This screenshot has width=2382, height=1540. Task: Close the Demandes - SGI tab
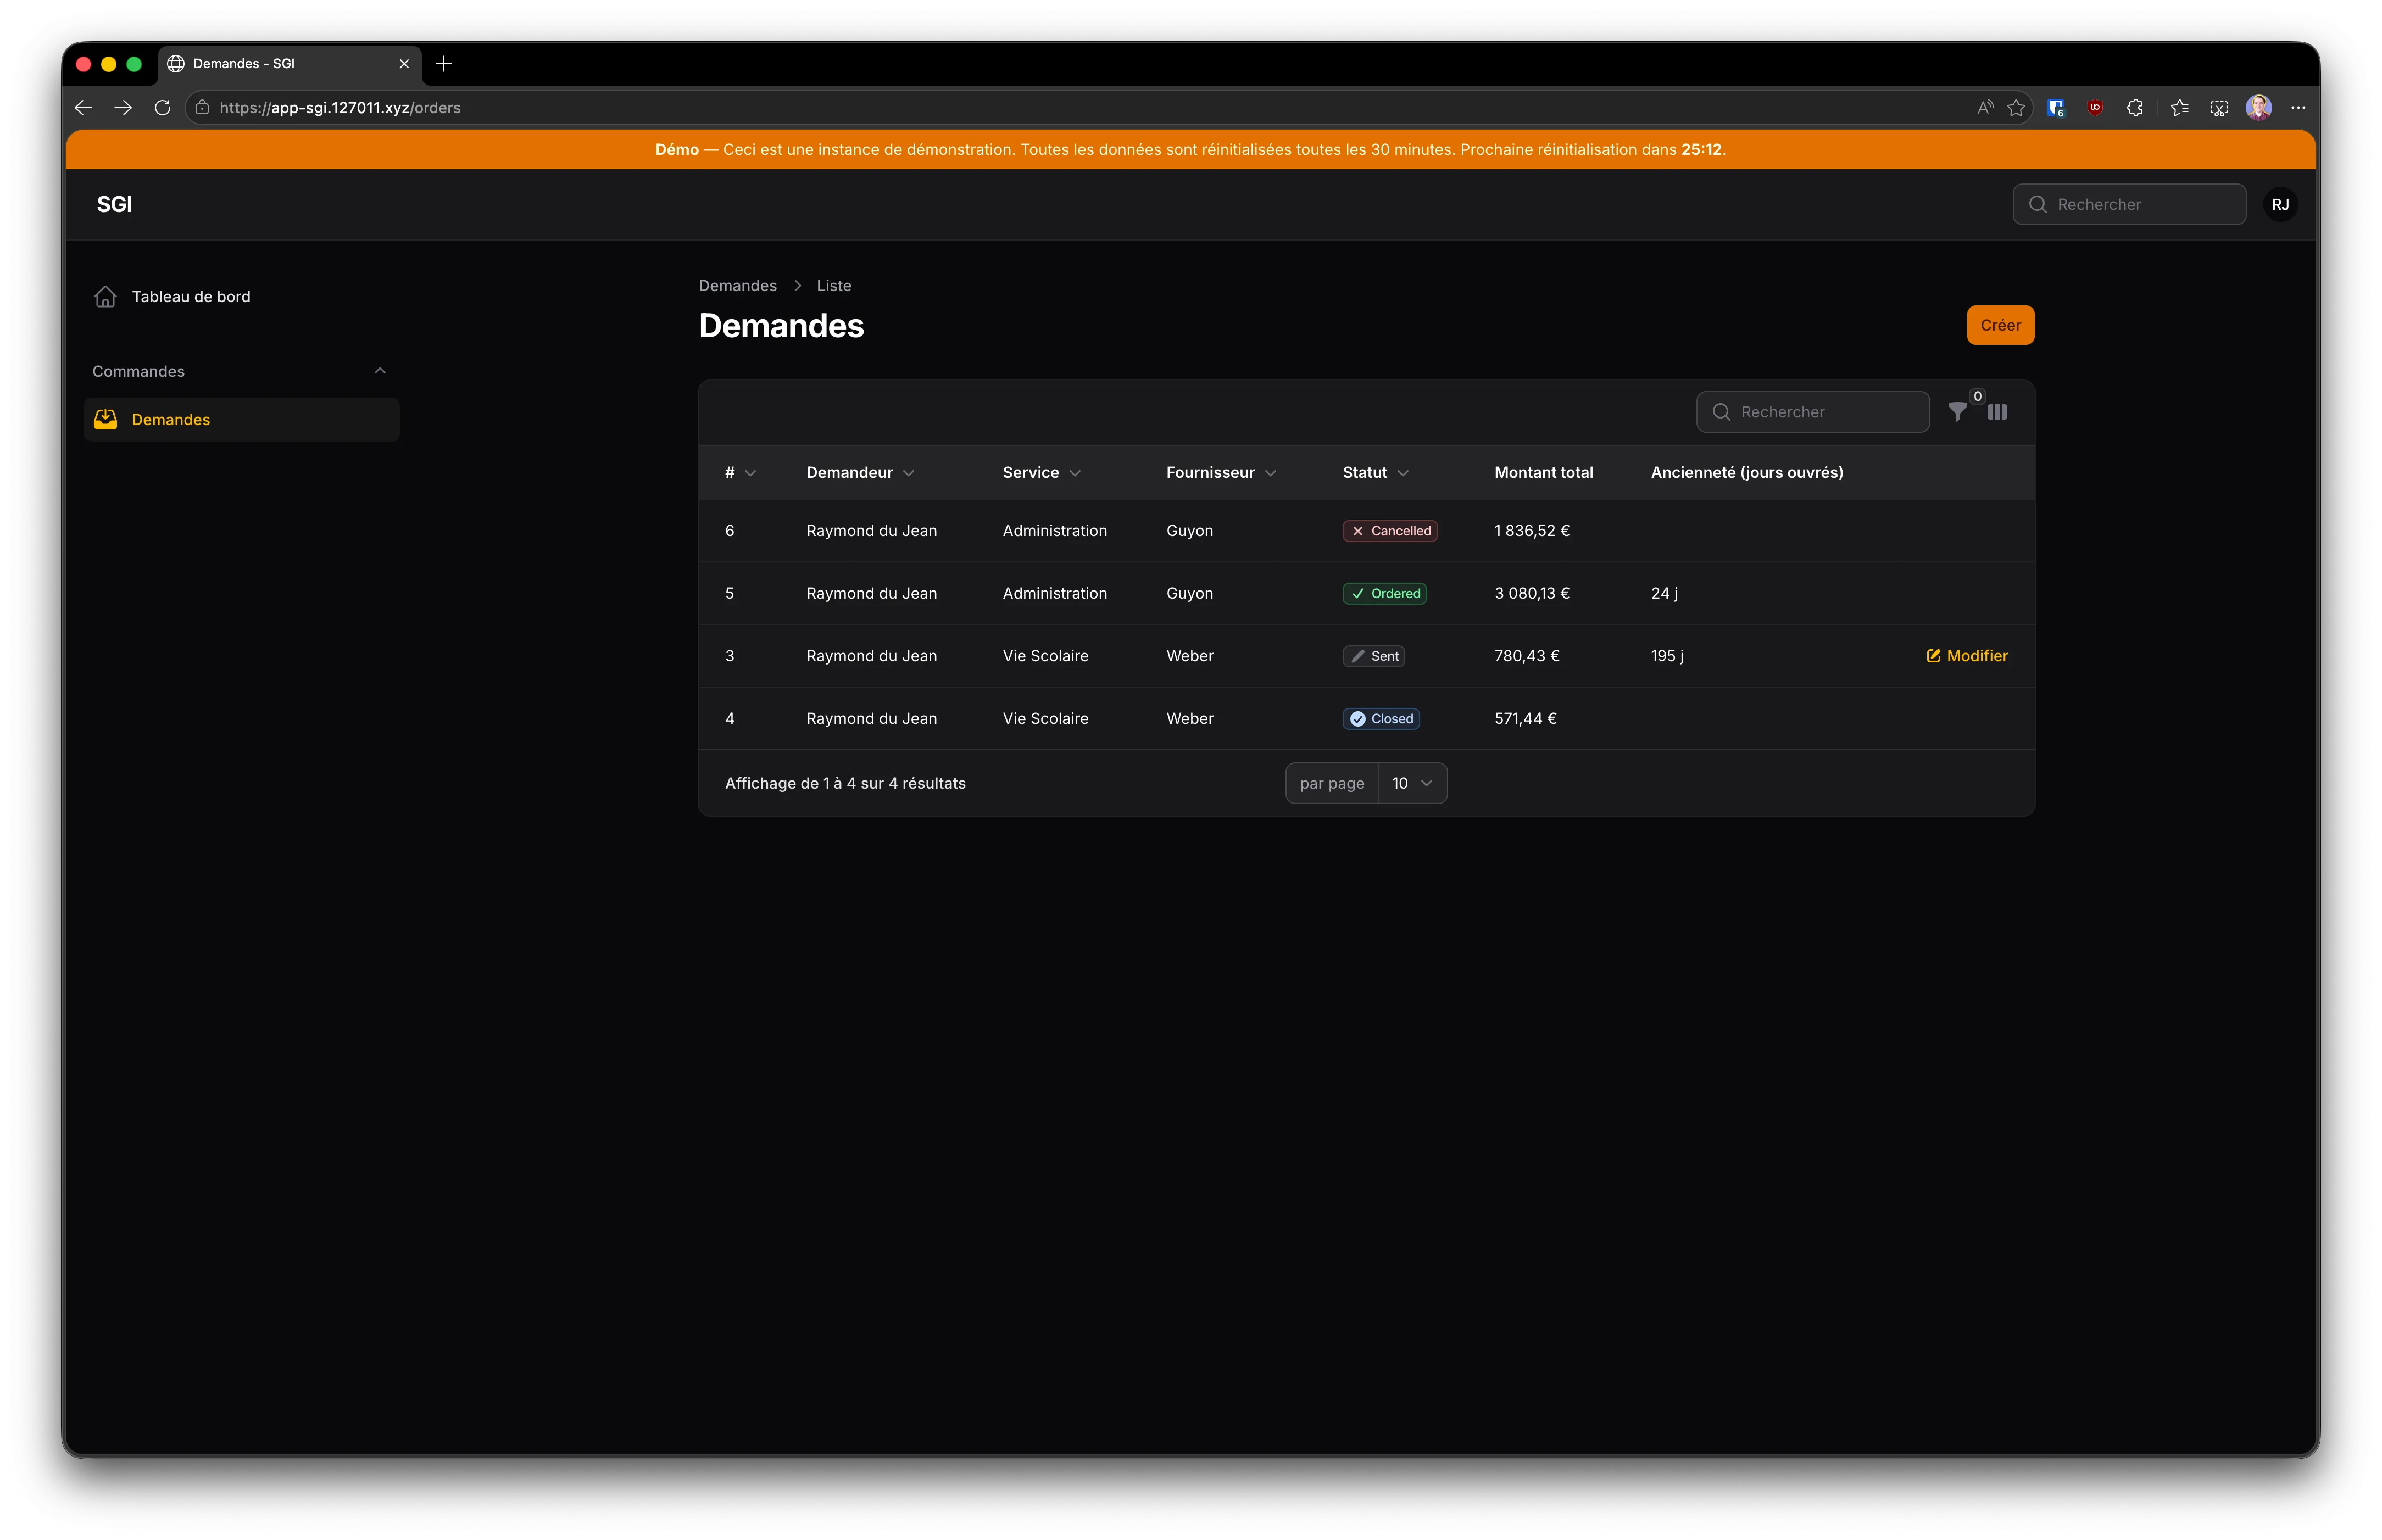click(x=404, y=64)
